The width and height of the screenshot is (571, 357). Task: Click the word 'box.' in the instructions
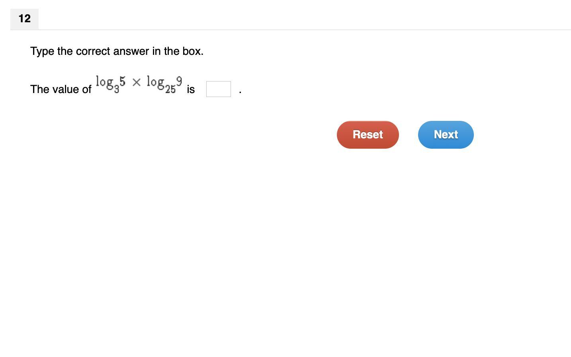click(x=193, y=51)
